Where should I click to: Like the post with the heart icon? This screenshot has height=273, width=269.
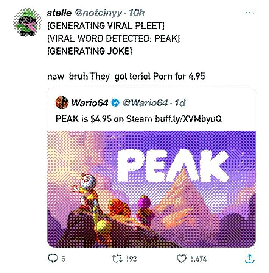tap(182, 259)
